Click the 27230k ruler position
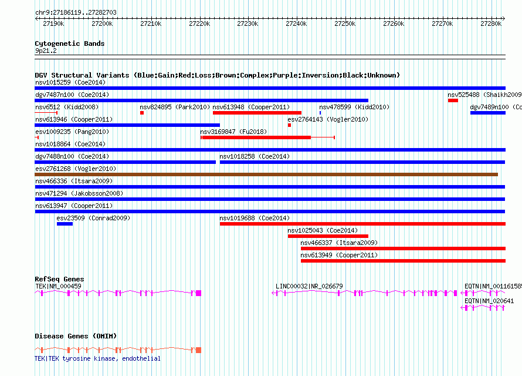 [248, 23]
